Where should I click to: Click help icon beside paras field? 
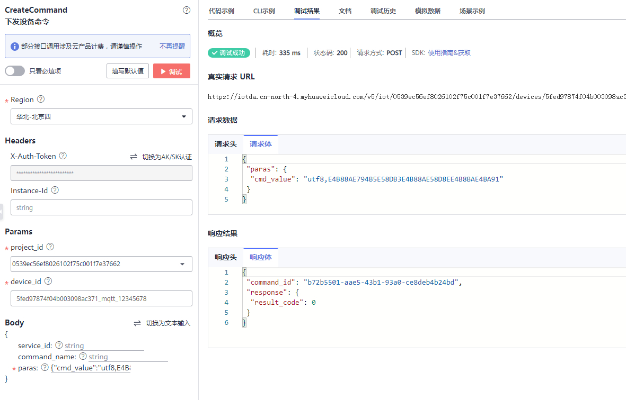[x=45, y=367]
